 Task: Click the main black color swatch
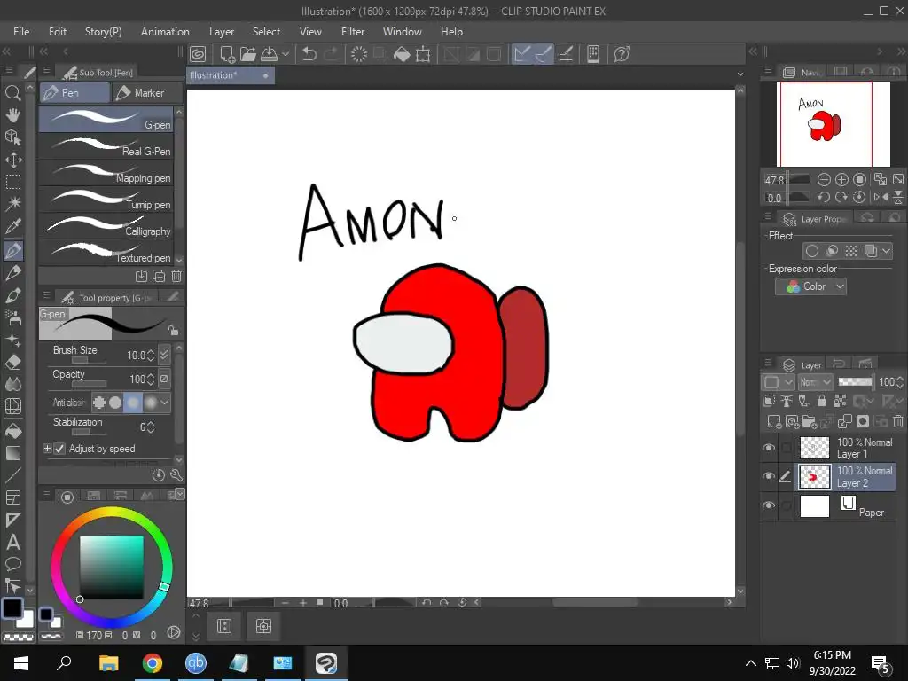pos(12,608)
